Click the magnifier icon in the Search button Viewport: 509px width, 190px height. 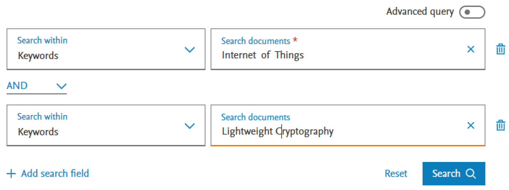pyautogui.click(x=471, y=174)
